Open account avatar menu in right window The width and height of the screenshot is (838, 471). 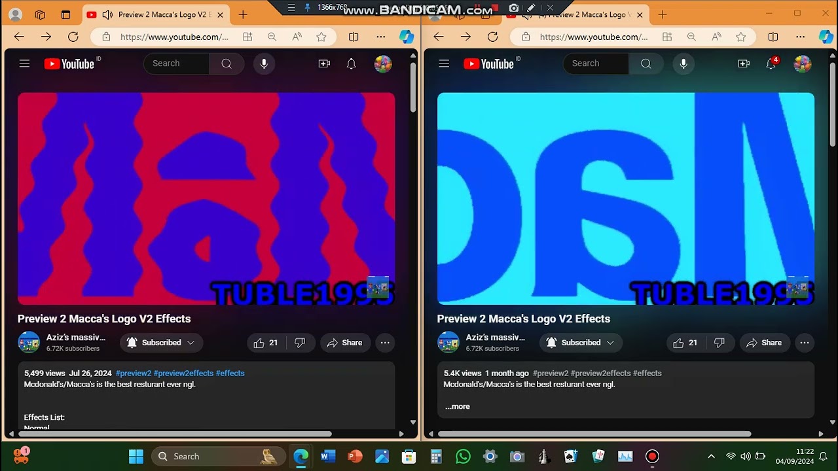803,63
